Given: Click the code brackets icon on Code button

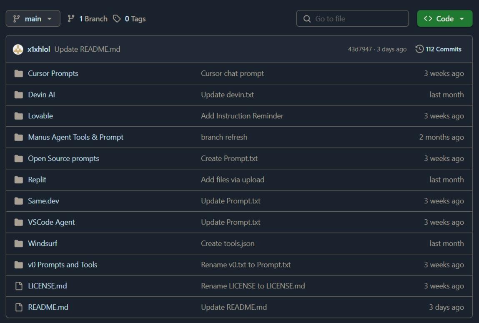Looking at the screenshot, I should click(428, 19).
